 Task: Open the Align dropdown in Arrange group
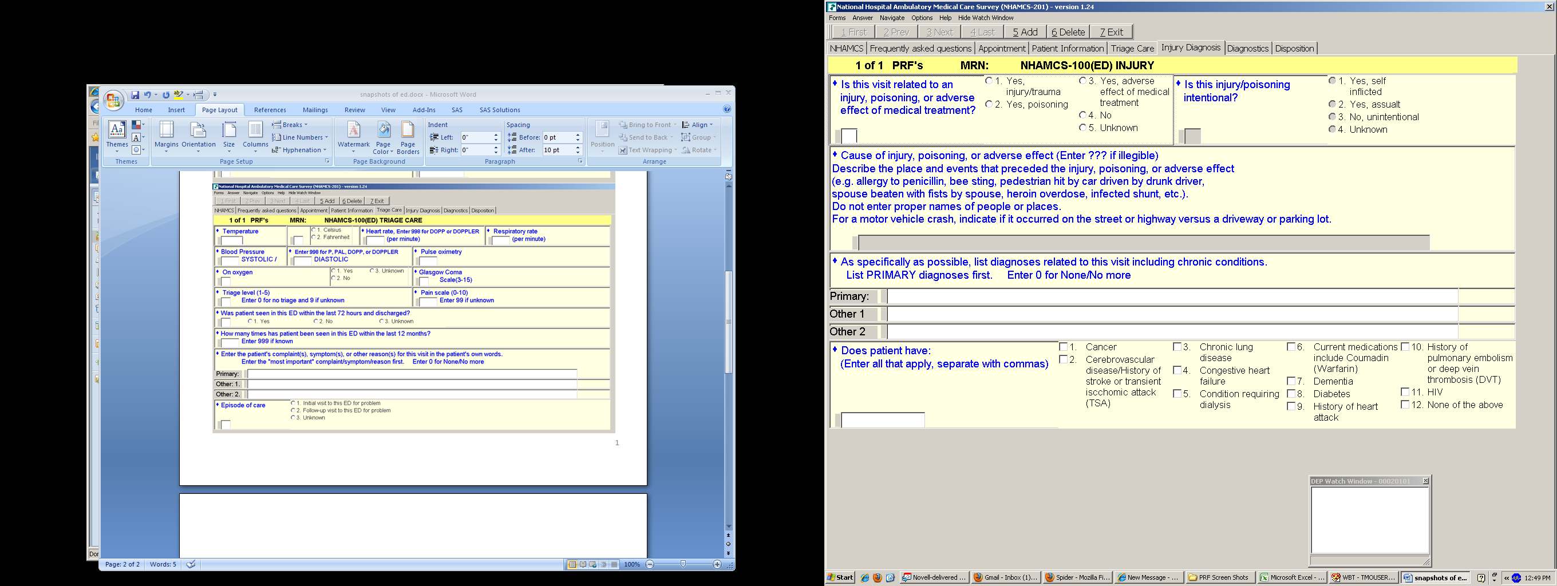698,125
